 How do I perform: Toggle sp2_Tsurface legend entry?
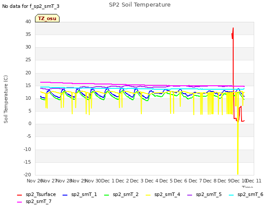(x=36, y=194)
